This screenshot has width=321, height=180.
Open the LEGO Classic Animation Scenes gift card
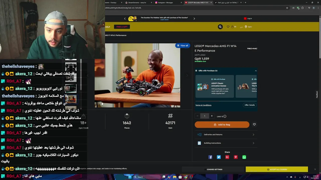(x=215, y=86)
